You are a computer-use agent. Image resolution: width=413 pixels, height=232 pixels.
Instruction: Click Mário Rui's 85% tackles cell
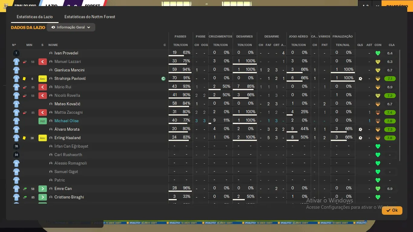[251, 87]
